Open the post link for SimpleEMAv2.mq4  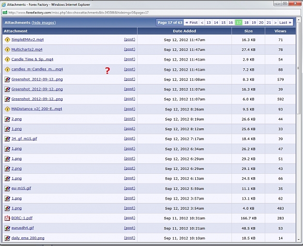129,39
